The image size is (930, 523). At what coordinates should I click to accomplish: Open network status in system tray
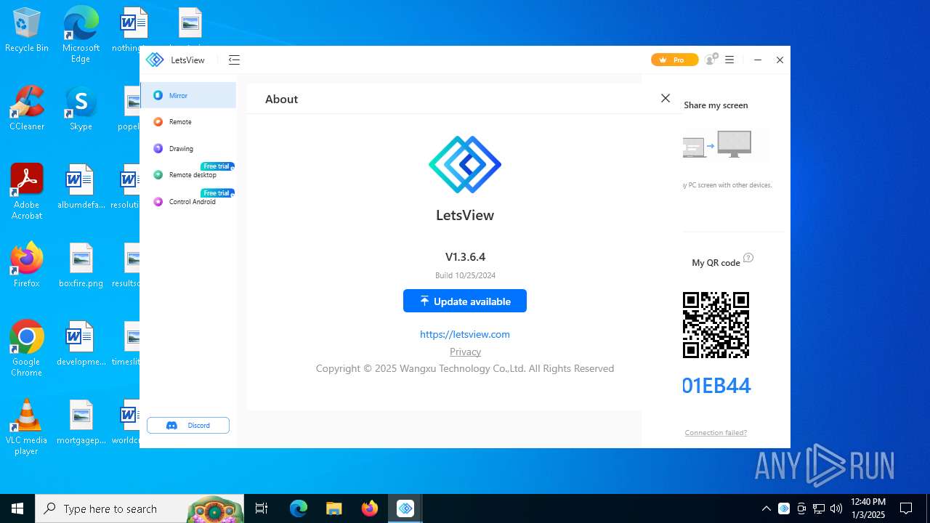[x=819, y=508]
